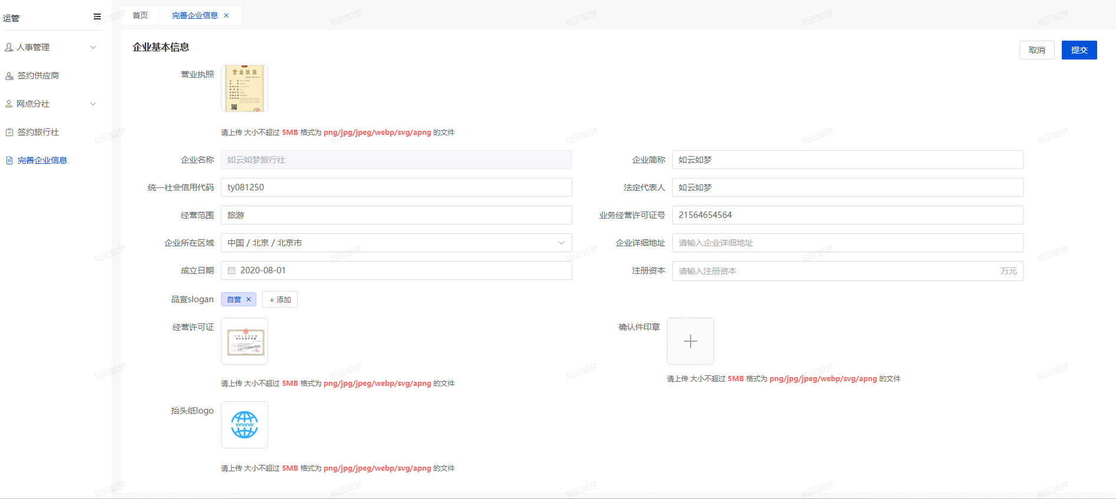The height and width of the screenshot is (499, 1116).
Task: Open the calendar icon in 成立日期 field
Action: (232, 270)
